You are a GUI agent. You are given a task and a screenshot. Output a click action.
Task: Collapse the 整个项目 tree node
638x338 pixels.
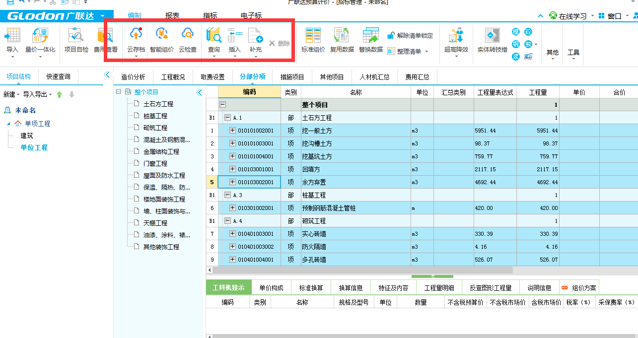coord(118,92)
